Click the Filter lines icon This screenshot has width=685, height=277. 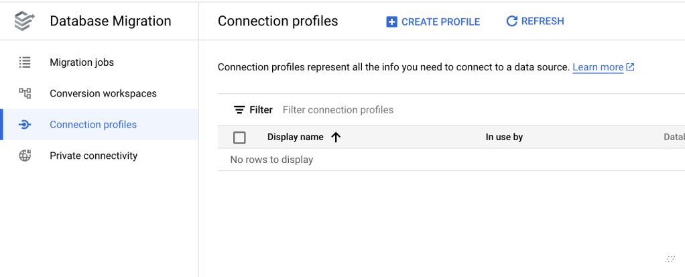[239, 110]
